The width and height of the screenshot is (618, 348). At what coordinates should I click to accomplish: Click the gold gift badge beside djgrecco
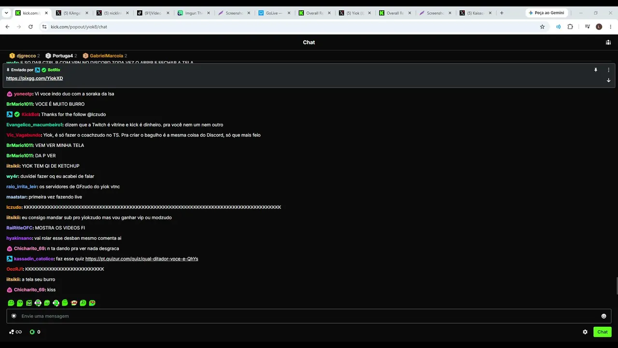tap(12, 56)
